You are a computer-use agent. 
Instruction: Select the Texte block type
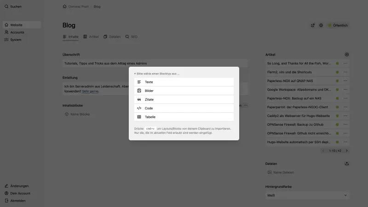pos(184,82)
